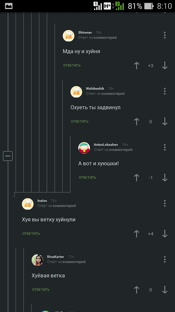
Task: Upvote Wshikwshik's comment
Action: (x=136, y=122)
